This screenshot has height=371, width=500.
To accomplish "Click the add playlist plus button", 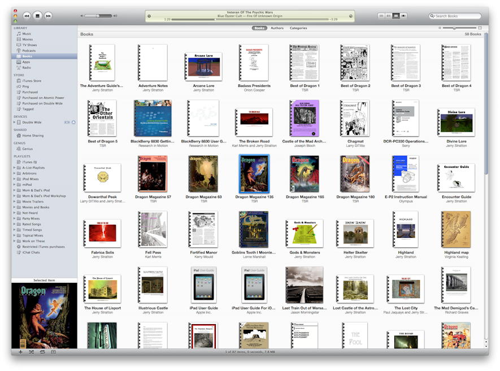I will pos(20,352).
